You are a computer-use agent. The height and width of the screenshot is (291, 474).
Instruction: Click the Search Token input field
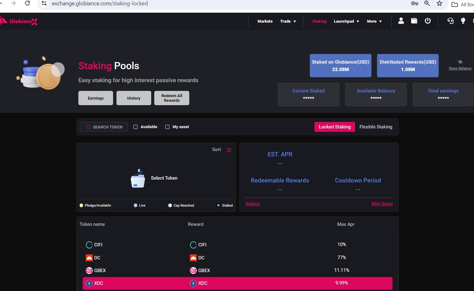coord(103,127)
